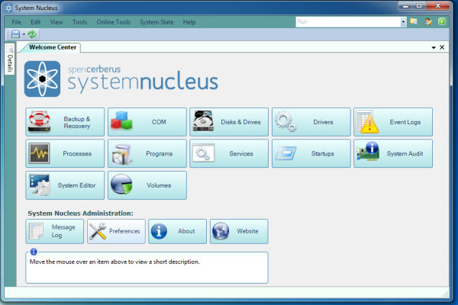Click the window resize grip in the corner
This screenshot has width=458, height=305.
click(446, 294)
